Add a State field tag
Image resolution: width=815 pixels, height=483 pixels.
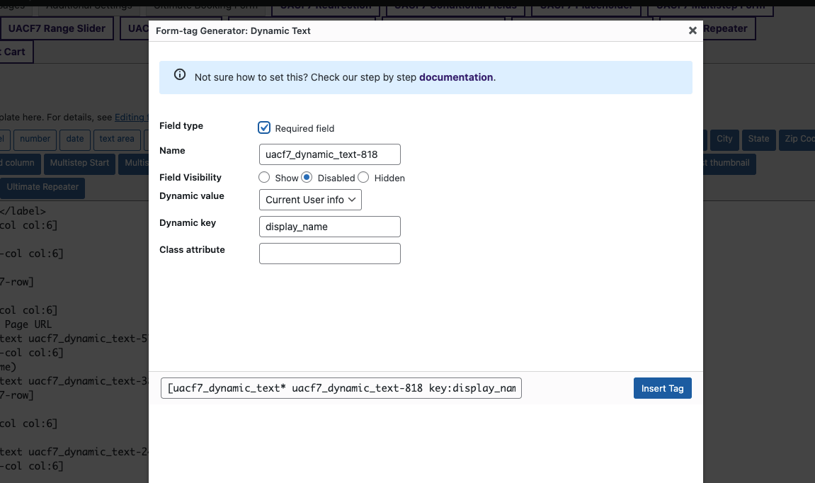(758, 139)
